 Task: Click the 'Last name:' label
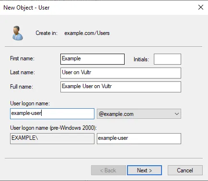[23, 72]
